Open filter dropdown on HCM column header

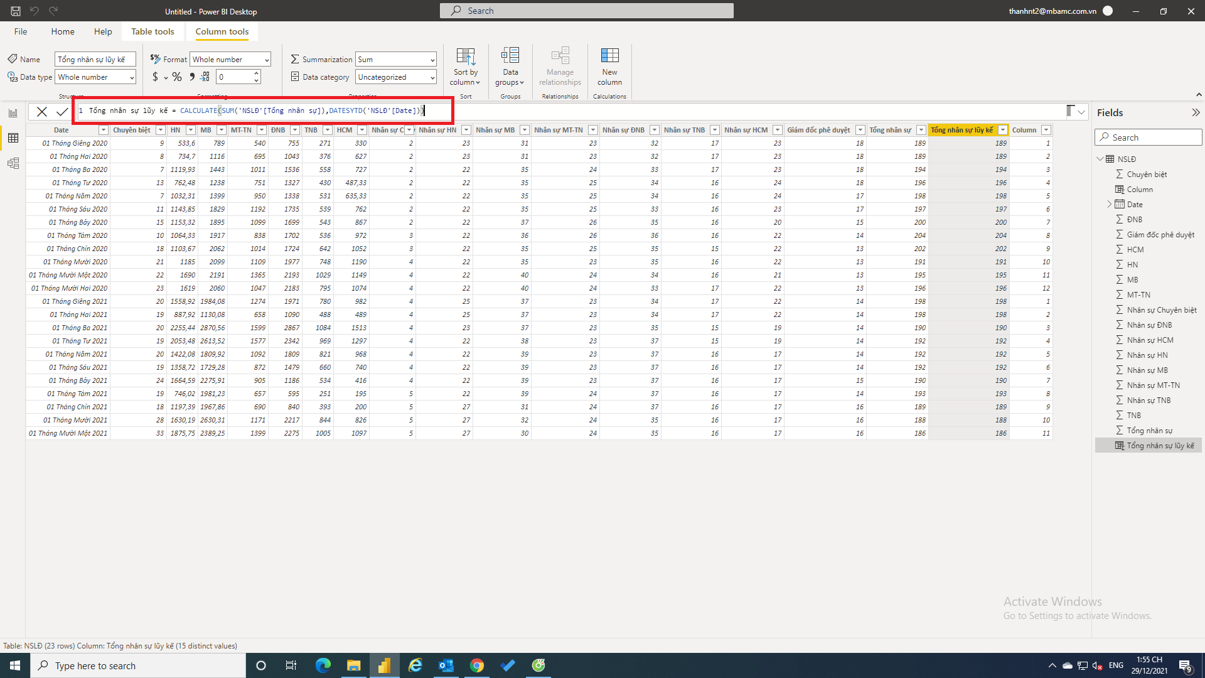[x=361, y=130]
